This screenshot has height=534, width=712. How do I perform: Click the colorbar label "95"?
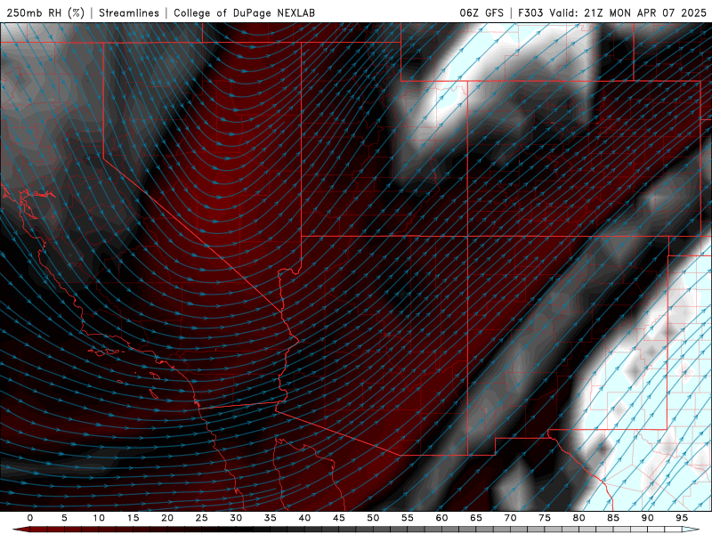click(682, 518)
